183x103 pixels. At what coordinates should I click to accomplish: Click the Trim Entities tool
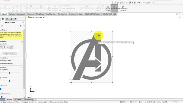(31, 7)
